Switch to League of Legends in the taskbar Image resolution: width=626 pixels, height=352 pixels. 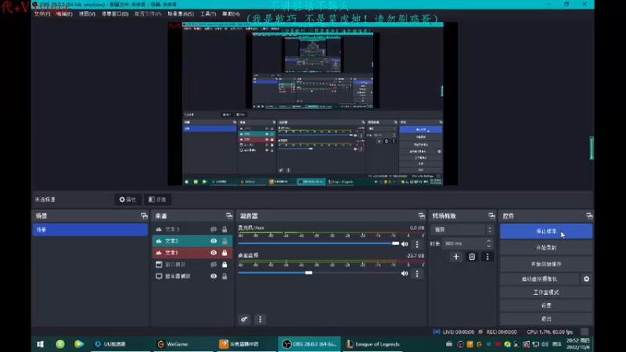[x=373, y=344]
